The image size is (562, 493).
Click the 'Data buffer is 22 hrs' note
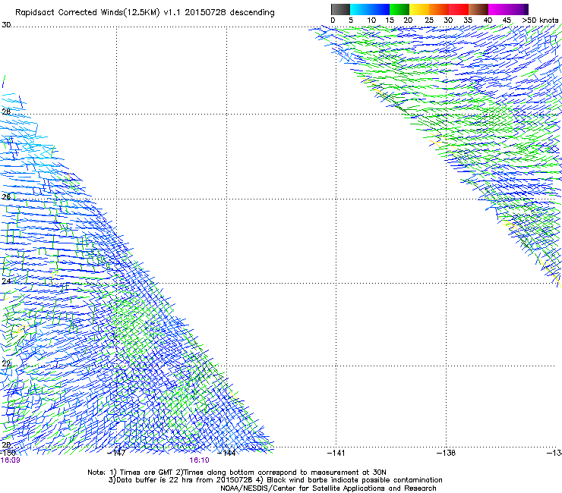(275, 480)
